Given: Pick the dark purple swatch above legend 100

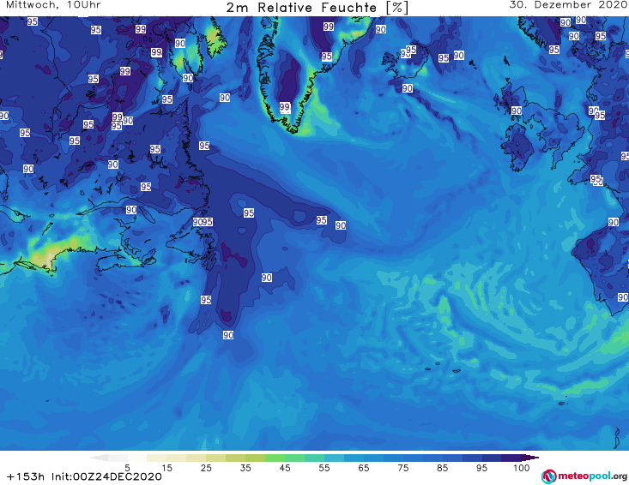Looking at the screenshot, I should tap(511, 458).
